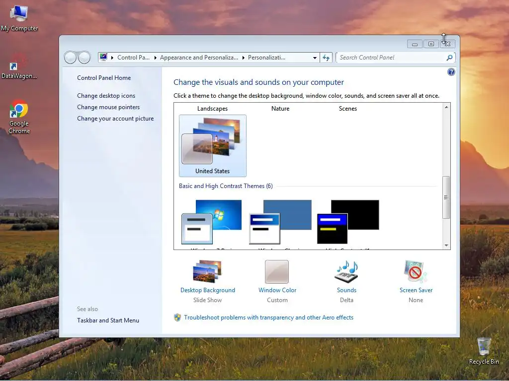Launch Google Chrome from the desktop
This screenshot has width=509, height=381.
[19, 117]
